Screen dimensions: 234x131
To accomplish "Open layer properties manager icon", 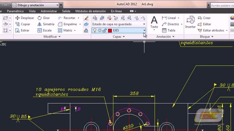I will point(95,18).
